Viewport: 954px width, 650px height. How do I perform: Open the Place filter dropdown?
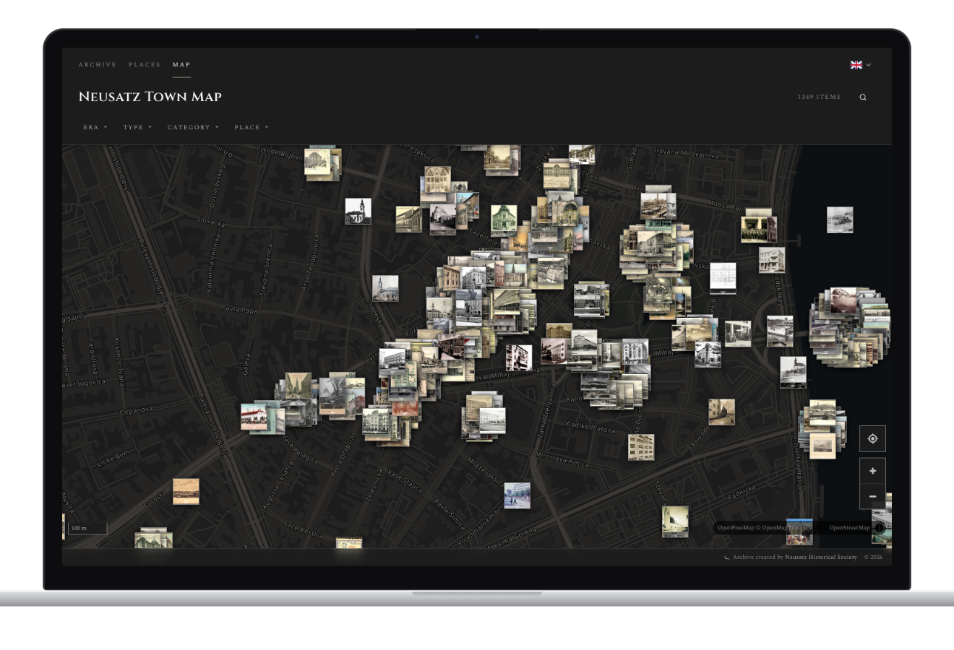point(252,127)
